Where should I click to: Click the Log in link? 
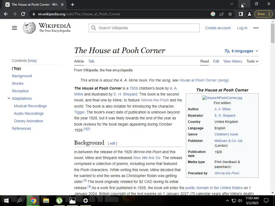coord(242,28)
